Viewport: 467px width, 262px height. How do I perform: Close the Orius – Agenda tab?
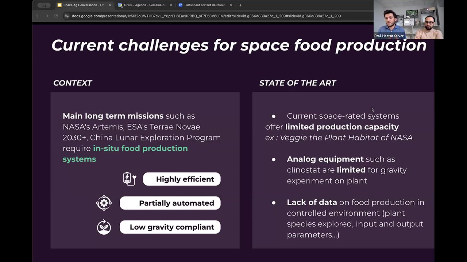point(171,5)
